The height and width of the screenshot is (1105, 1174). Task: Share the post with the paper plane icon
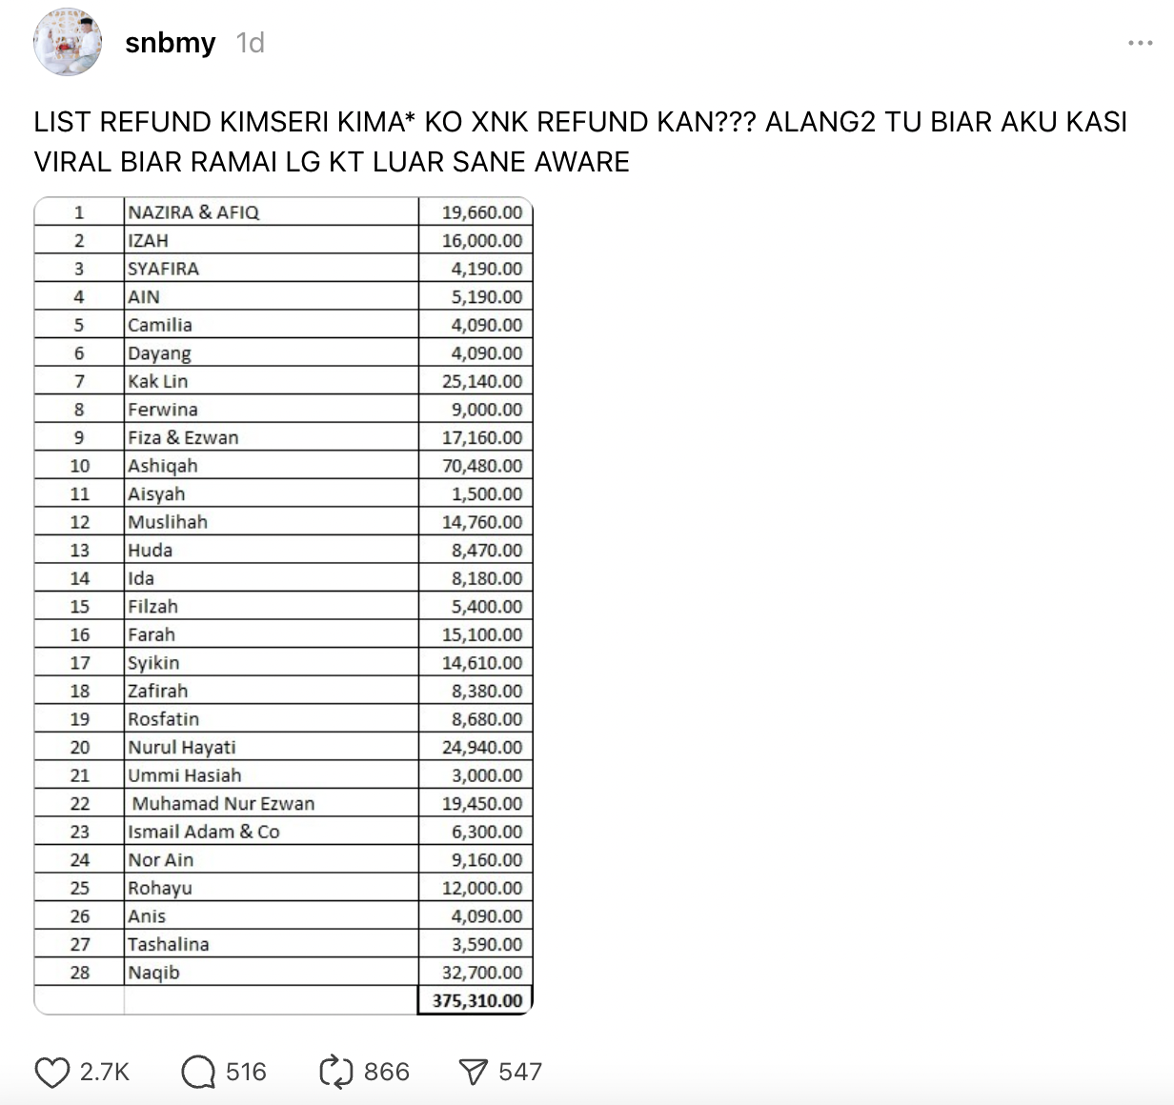[x=473, y=1073]
